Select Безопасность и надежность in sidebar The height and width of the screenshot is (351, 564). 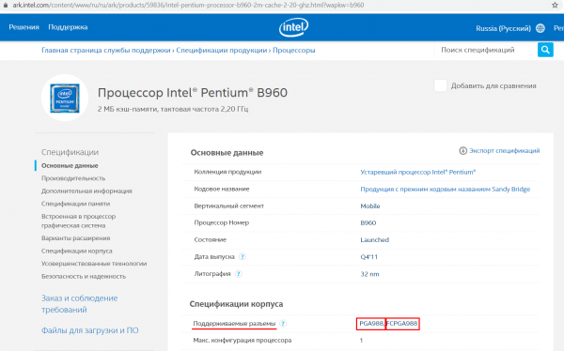tap(84, 276)
